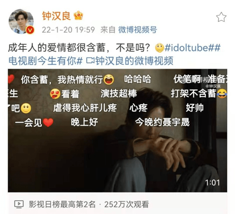
Task: Tap the gold crown membership badge
Action: point(78,15)
